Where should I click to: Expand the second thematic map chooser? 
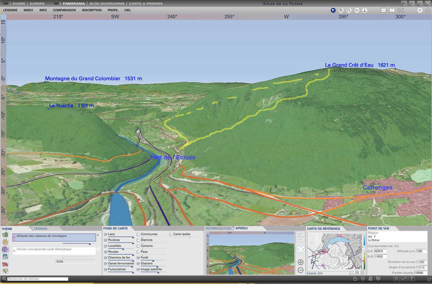pos(14,251)
